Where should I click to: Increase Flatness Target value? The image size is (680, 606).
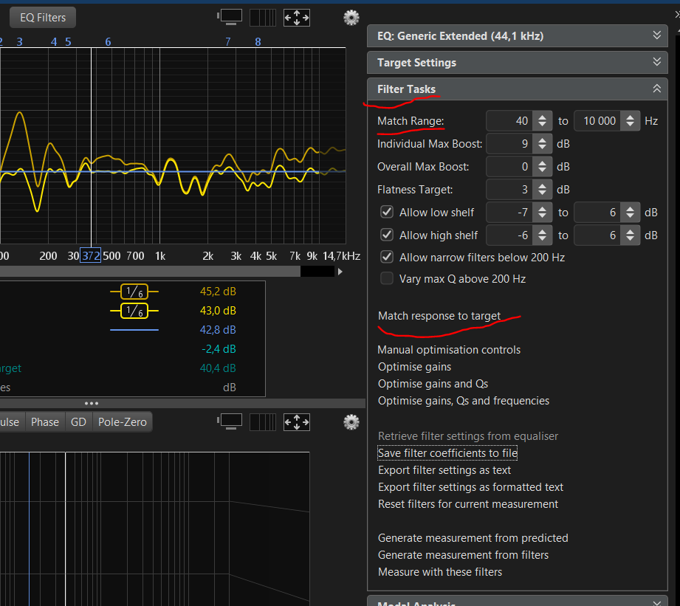(542, 186)
